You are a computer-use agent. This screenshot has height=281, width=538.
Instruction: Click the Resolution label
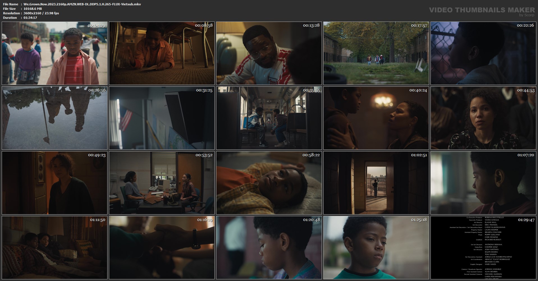tap(12, 13)
